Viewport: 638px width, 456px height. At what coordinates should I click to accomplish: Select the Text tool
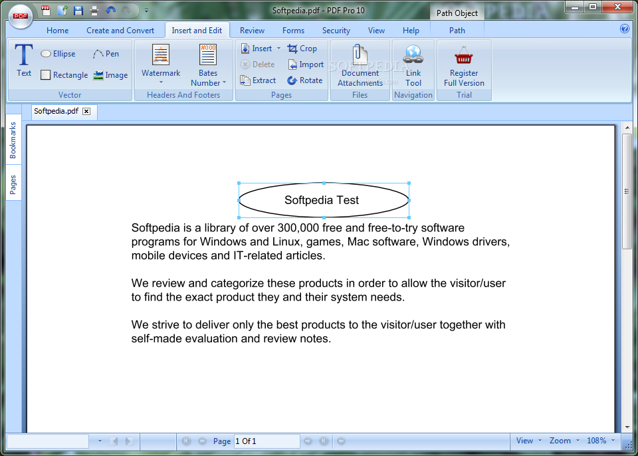tap(24, 60)
